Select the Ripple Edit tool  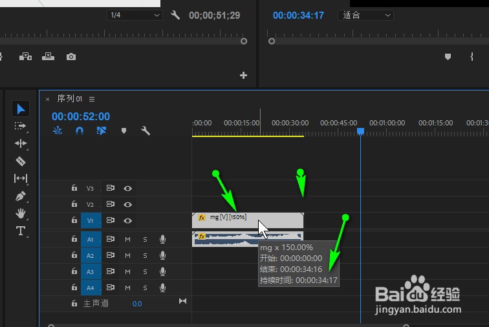tap(21, 143)
